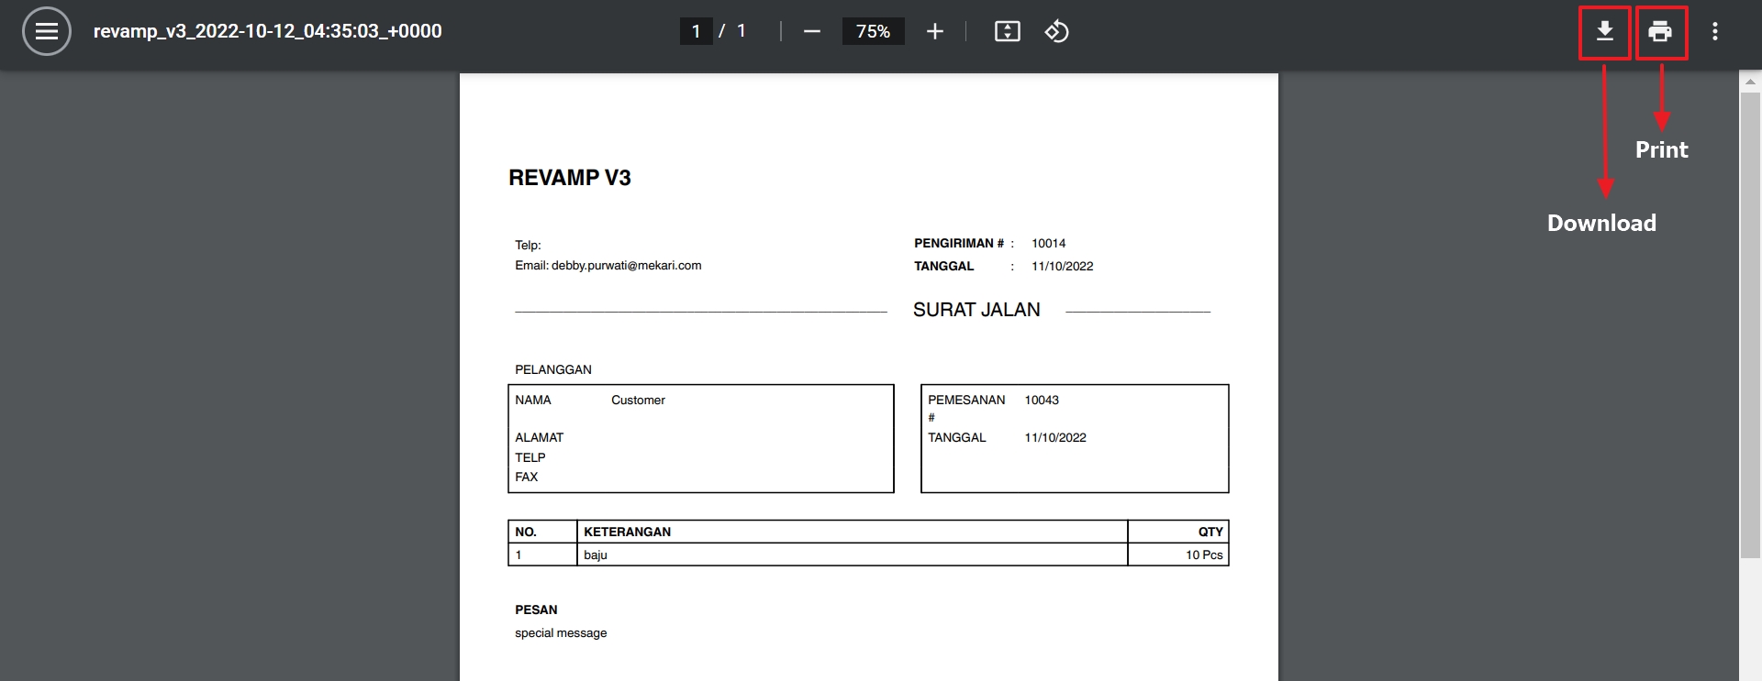Rotate the document counterclockwise
This screenshot has width=1762, height=681.
(1056, 31)
